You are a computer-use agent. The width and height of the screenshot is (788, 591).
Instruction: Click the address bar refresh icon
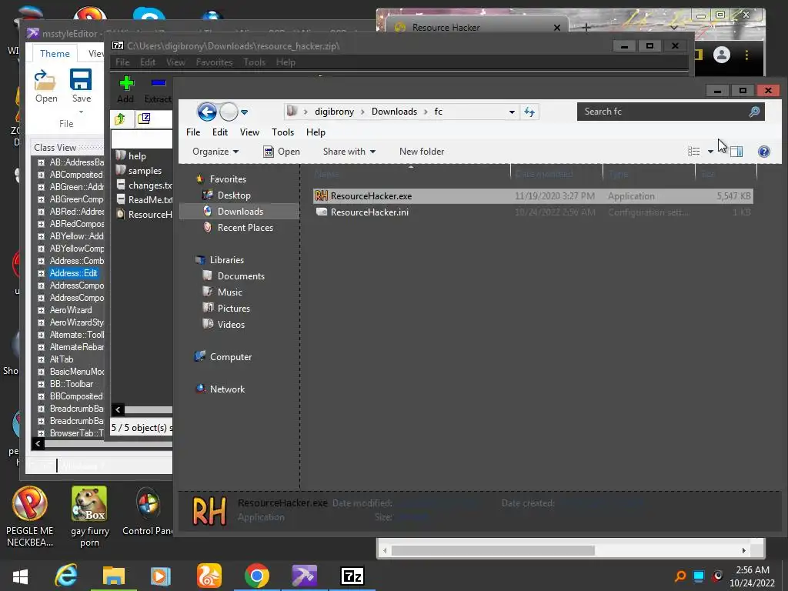click(x=529, y=112)
